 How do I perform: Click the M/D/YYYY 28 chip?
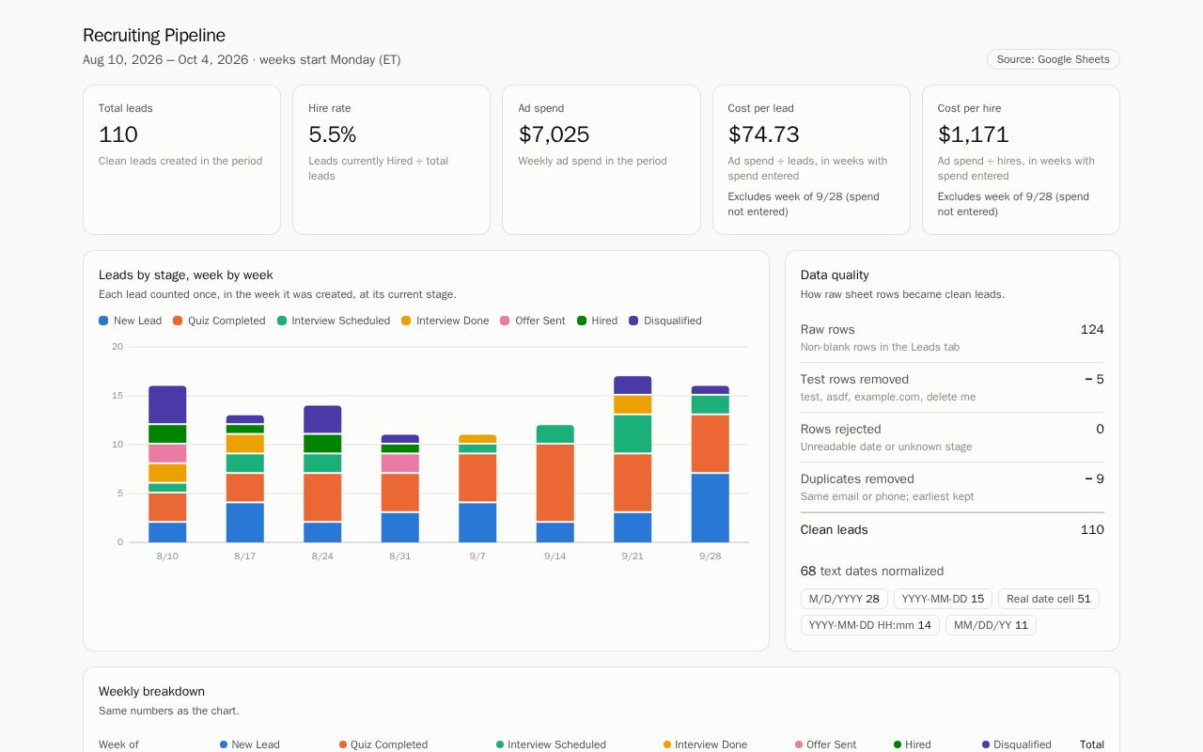click(x=844, y=599)
